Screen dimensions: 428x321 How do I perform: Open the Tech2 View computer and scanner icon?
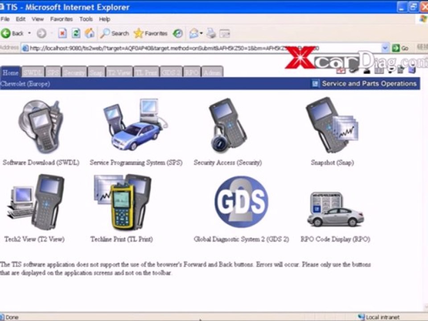(36, 202)
